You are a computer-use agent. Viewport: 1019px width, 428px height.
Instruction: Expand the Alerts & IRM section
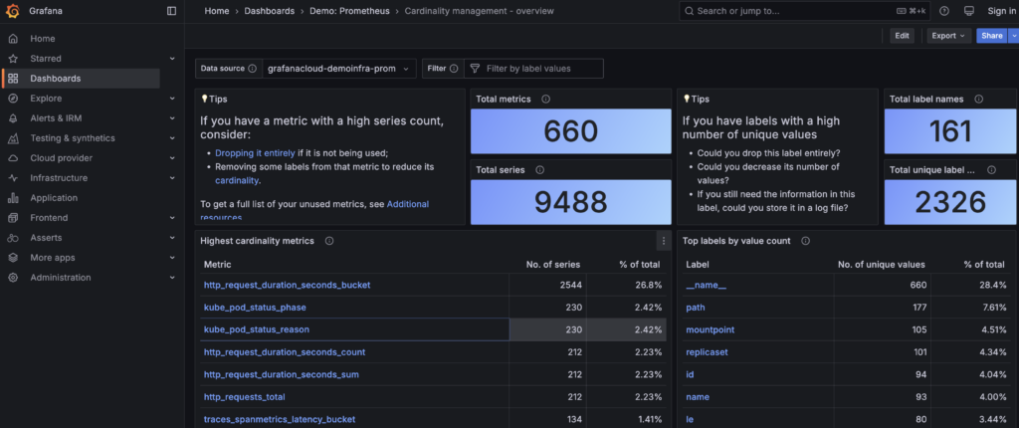(172, 118)
